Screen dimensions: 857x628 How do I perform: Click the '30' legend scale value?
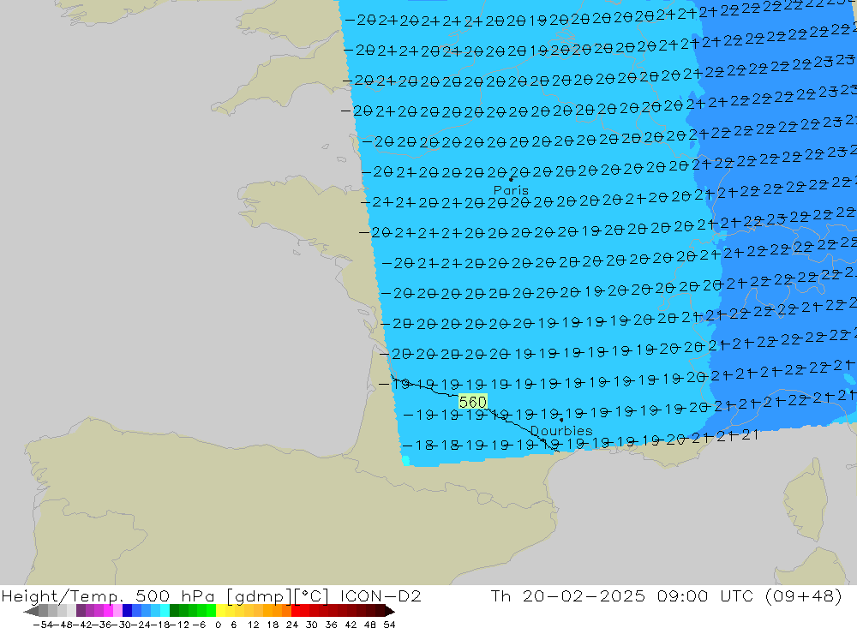[312, 625]
